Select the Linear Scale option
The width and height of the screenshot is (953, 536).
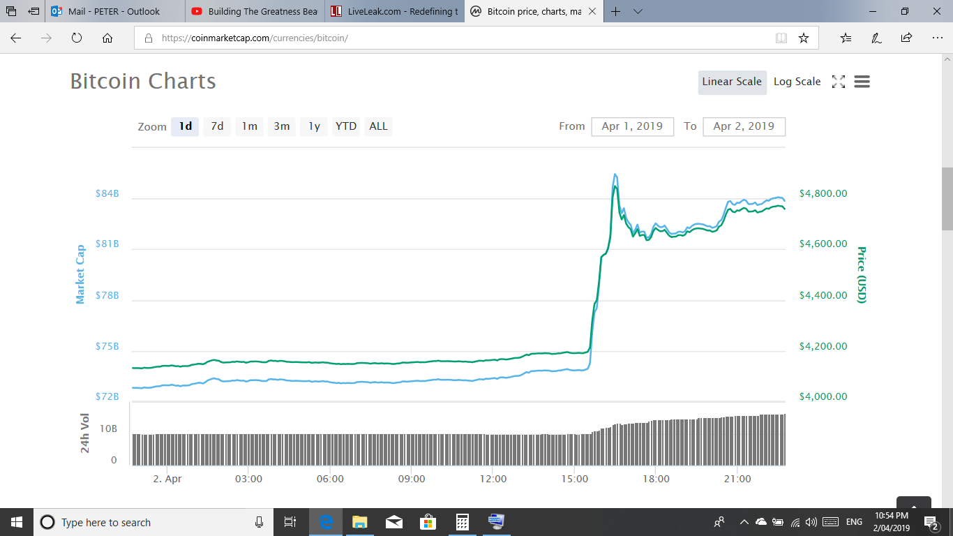pyautogui.click(x=732, y=82)
